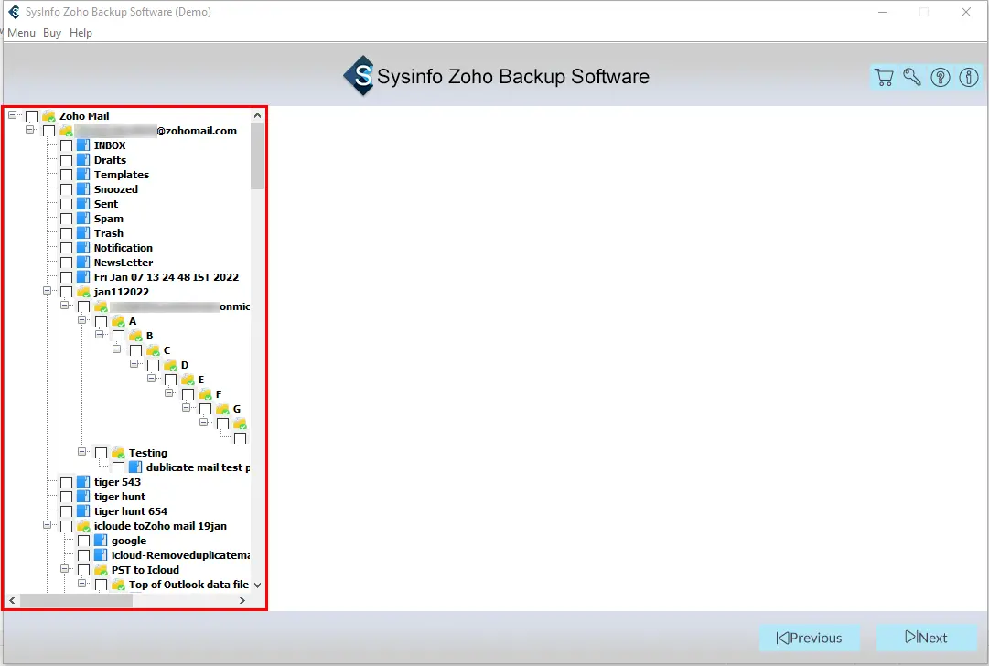Open the Menu menu
The height and width of the screenshot is (666, 989).
(21, 33)
